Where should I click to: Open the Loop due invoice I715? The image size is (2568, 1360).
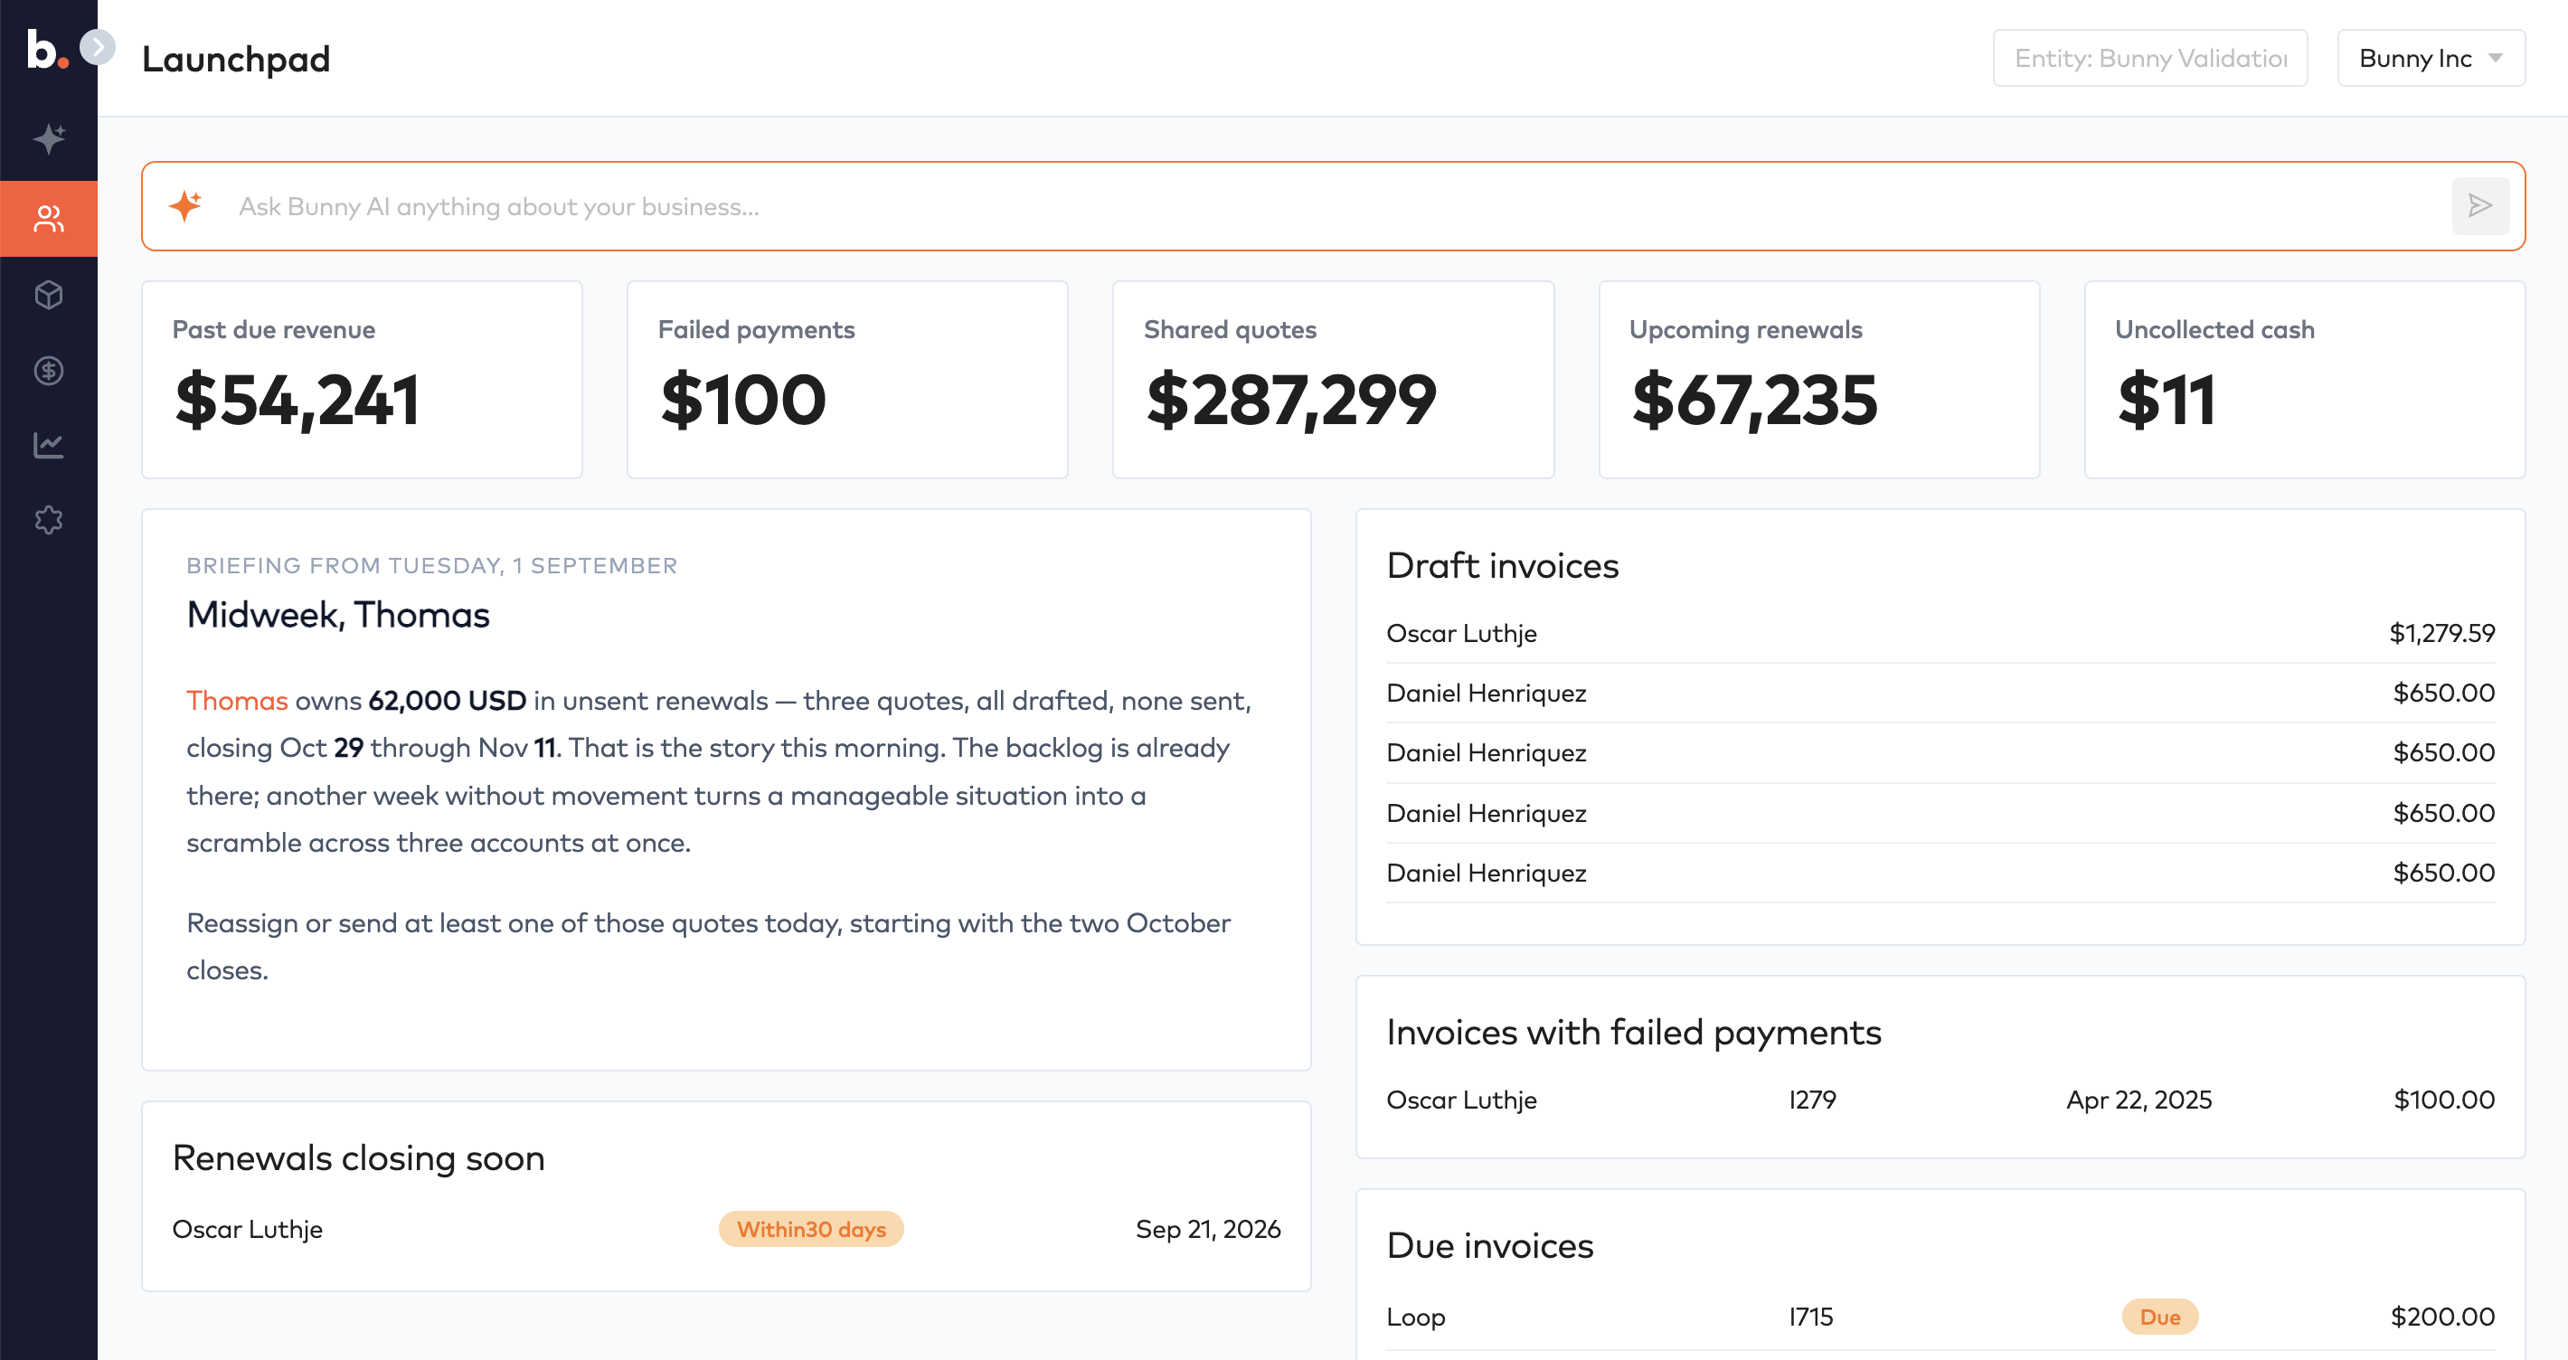(1940, 1317)
